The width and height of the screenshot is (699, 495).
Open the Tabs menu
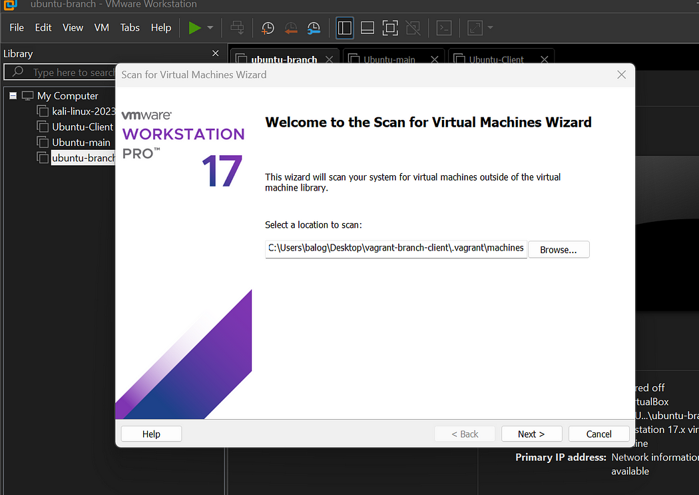click(x=130, y=28)
